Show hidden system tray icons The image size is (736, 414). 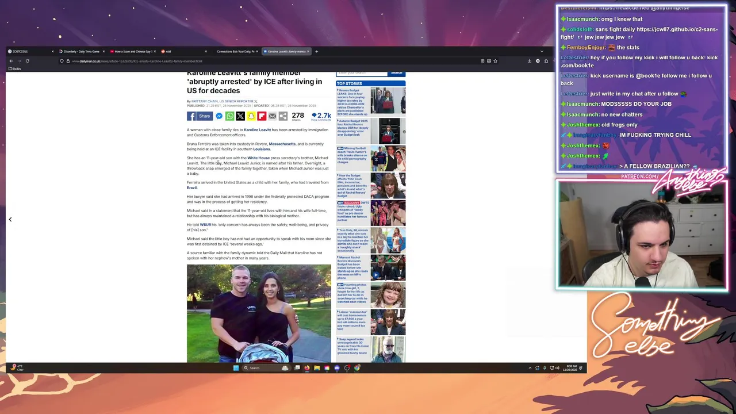click(x=530, y=368)
